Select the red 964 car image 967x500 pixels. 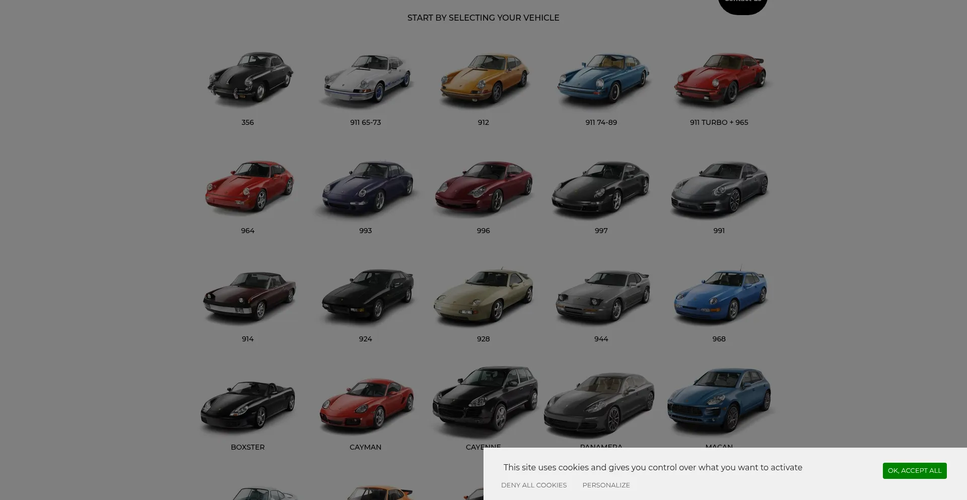pos(249,186)
